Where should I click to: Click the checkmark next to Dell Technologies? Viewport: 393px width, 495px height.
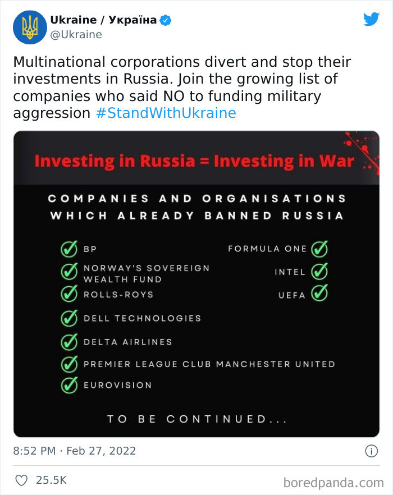click(68, 318)
